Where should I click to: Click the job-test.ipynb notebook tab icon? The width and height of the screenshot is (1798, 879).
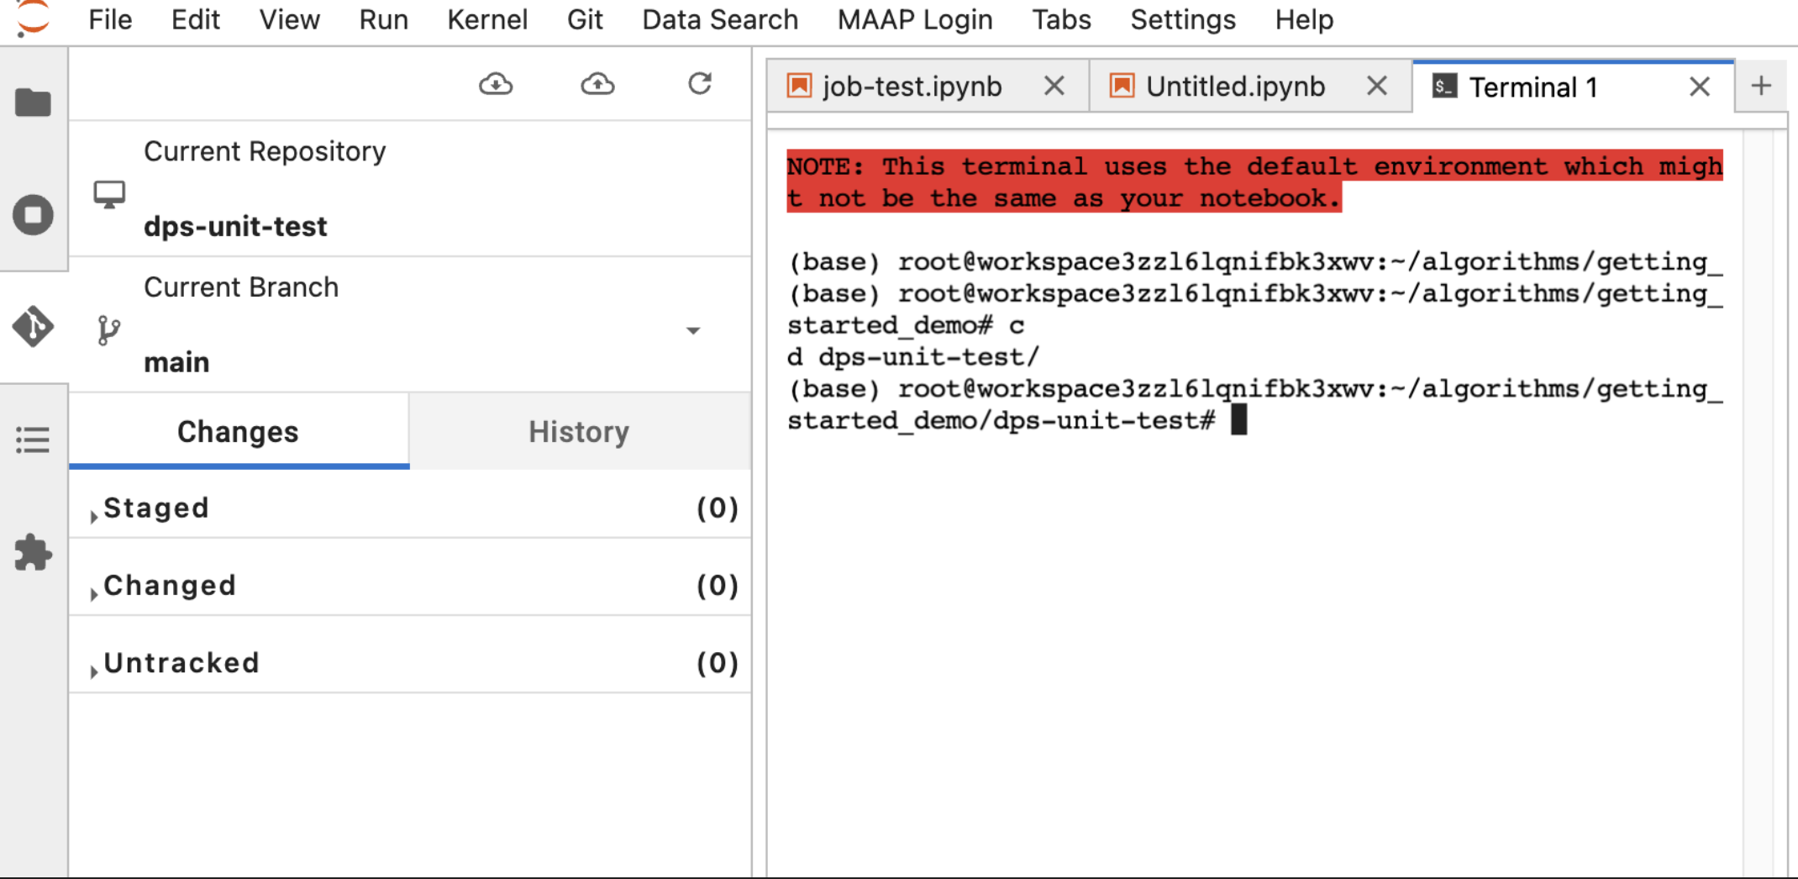tap(799, 86)
